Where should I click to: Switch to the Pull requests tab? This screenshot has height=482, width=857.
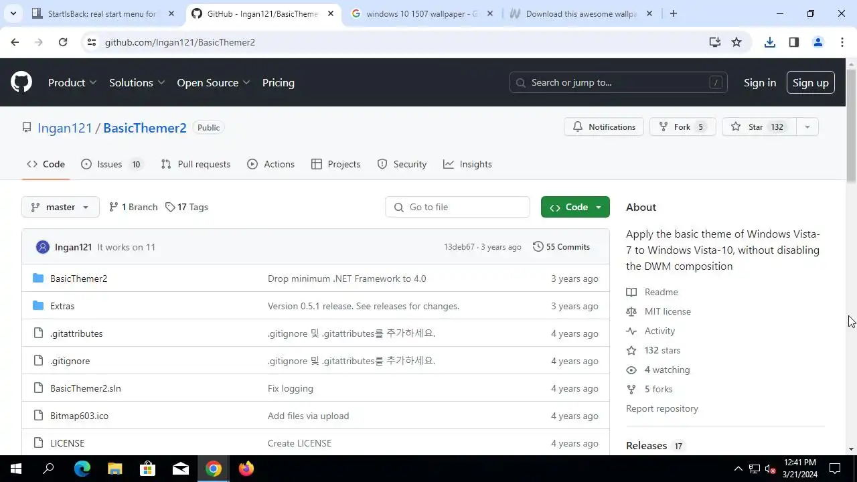(x=196, y=164)
